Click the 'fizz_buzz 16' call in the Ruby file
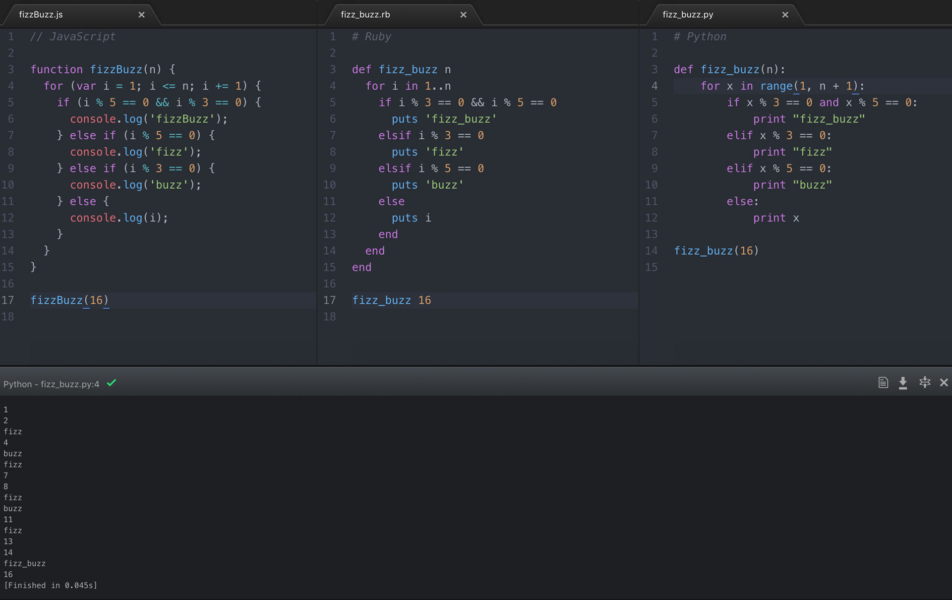Screen dimensions: 952x600 391,300
